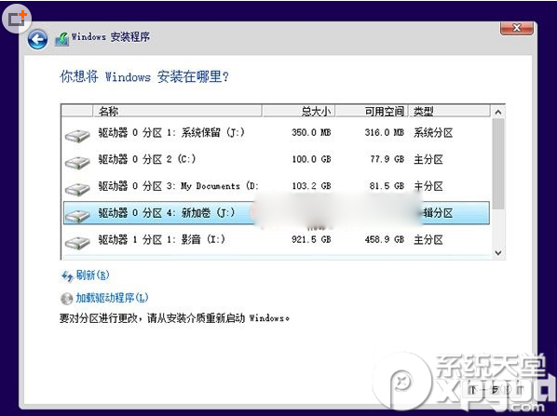Sort by the 总大小 column header
The image size is (557, 416).
click(x=298, y=111)
